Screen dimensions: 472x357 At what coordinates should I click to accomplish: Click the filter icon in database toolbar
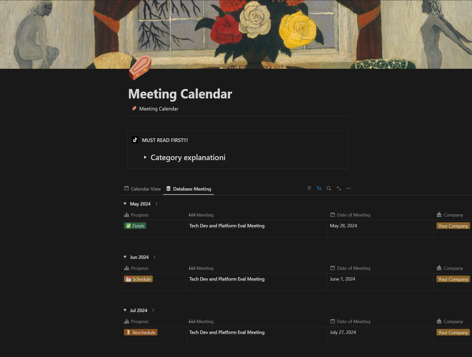(x=309, y=189)
